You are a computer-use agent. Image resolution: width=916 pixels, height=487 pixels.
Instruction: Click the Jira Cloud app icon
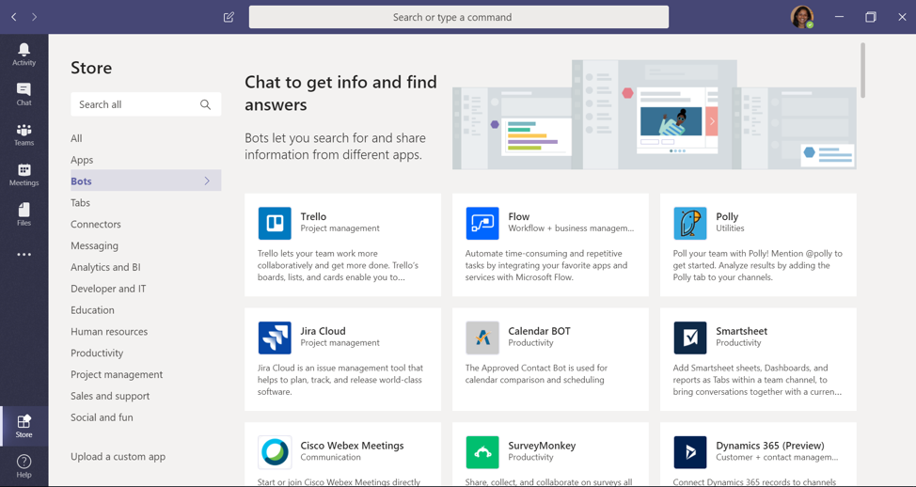pos(275,338)
